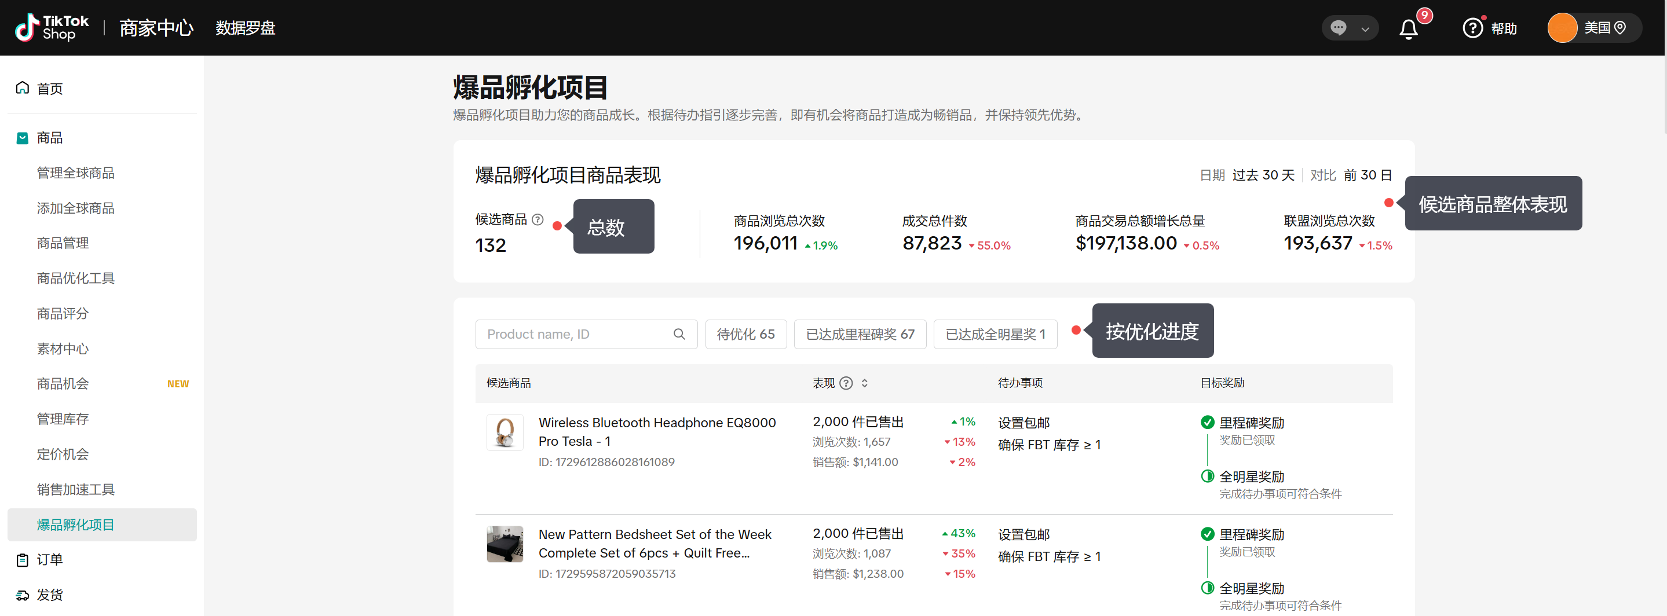Screen dimensions: 1667x616
Task: Filter by 已达成里程碑奖 67
Action: pyautogui.click(x=860, y=335)
